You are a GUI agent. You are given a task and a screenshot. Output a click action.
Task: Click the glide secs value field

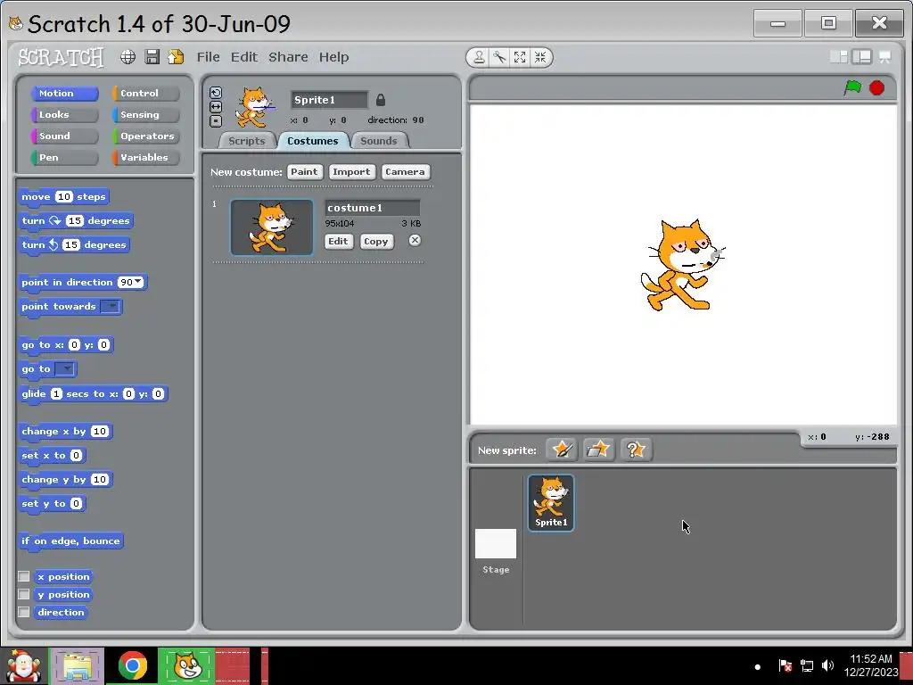[x=56, y=393]
